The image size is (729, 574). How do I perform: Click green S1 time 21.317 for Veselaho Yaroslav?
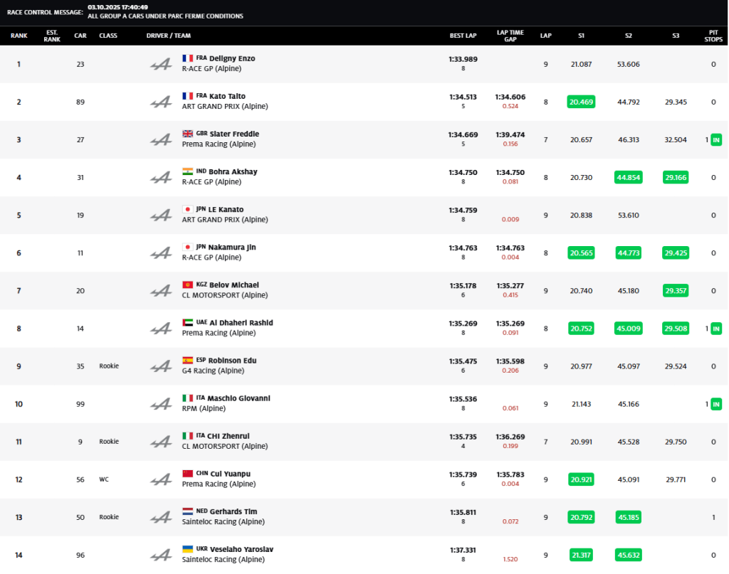(581, 555)
